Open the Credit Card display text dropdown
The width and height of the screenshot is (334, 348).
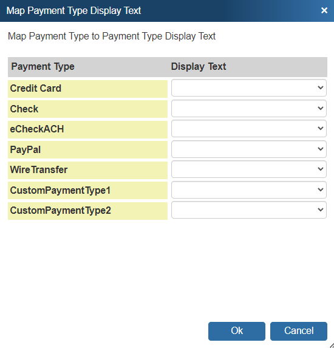tap(249, 88)
